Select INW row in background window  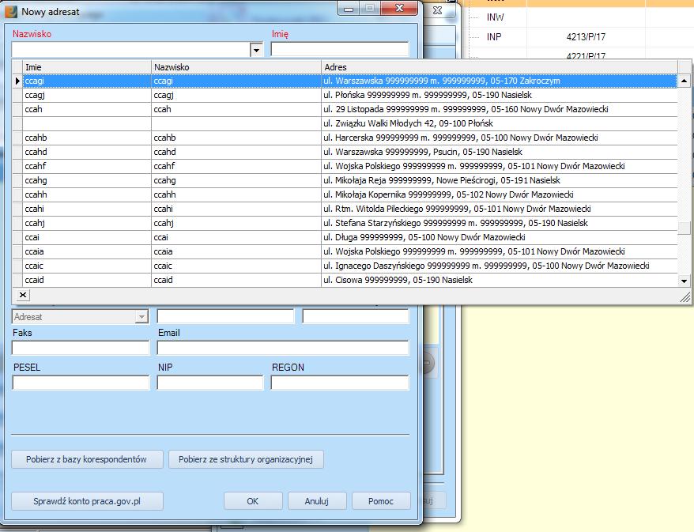(496, 17)
